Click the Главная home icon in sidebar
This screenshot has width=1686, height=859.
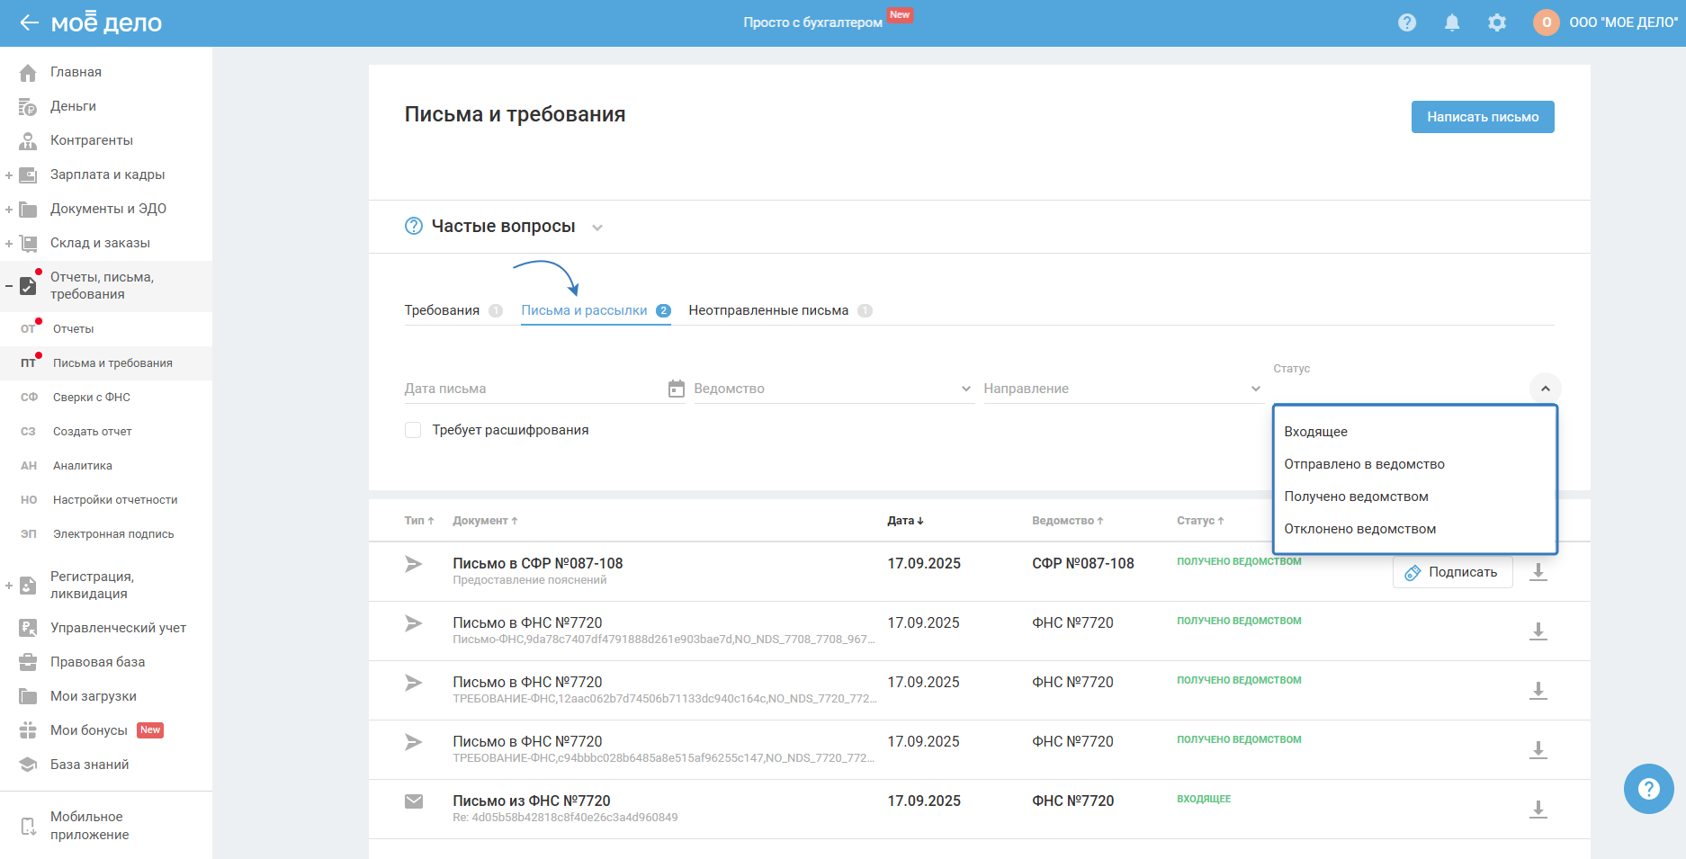28,73
